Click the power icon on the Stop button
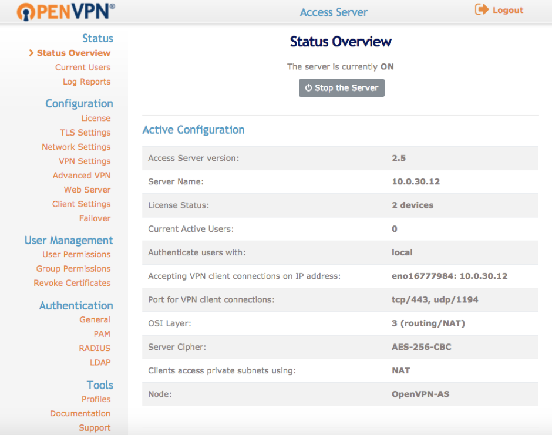This screenshot has height=435, width=552. (308, 87)
